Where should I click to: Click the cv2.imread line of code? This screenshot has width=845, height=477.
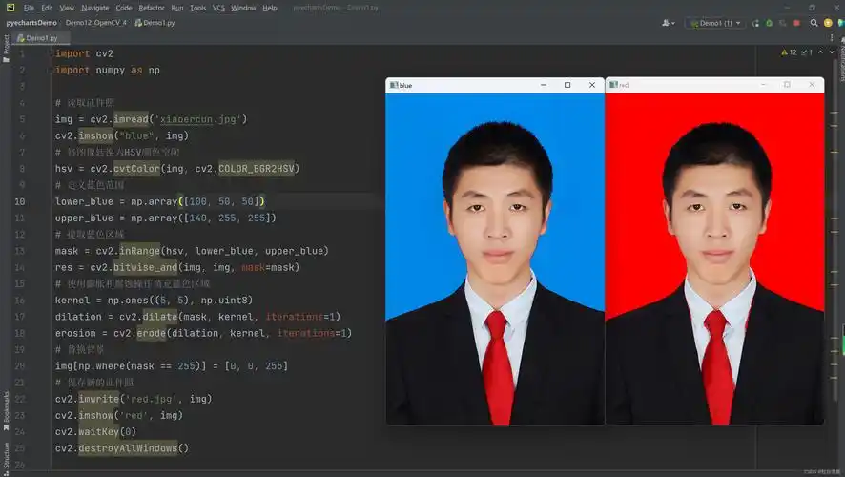pos(151,119)
